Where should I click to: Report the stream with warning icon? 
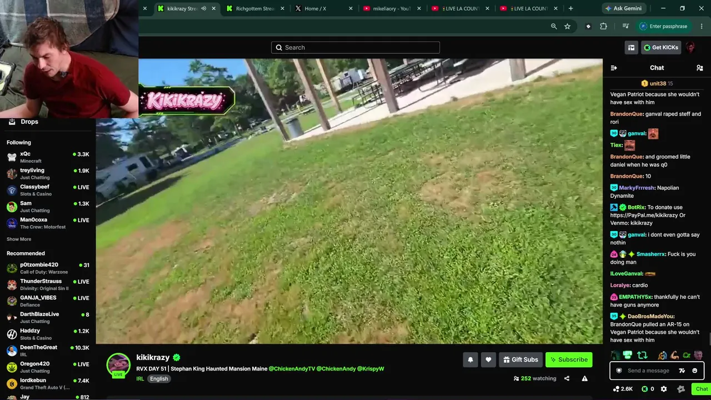click(584, 378)
